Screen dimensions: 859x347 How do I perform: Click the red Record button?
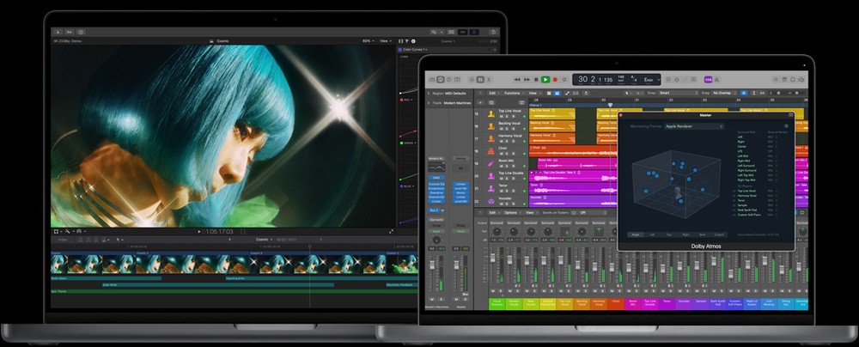coord(556,79)
